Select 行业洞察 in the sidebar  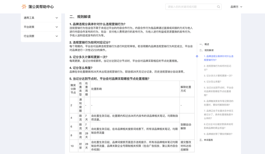pyautogui.click(x=29, y=36)
